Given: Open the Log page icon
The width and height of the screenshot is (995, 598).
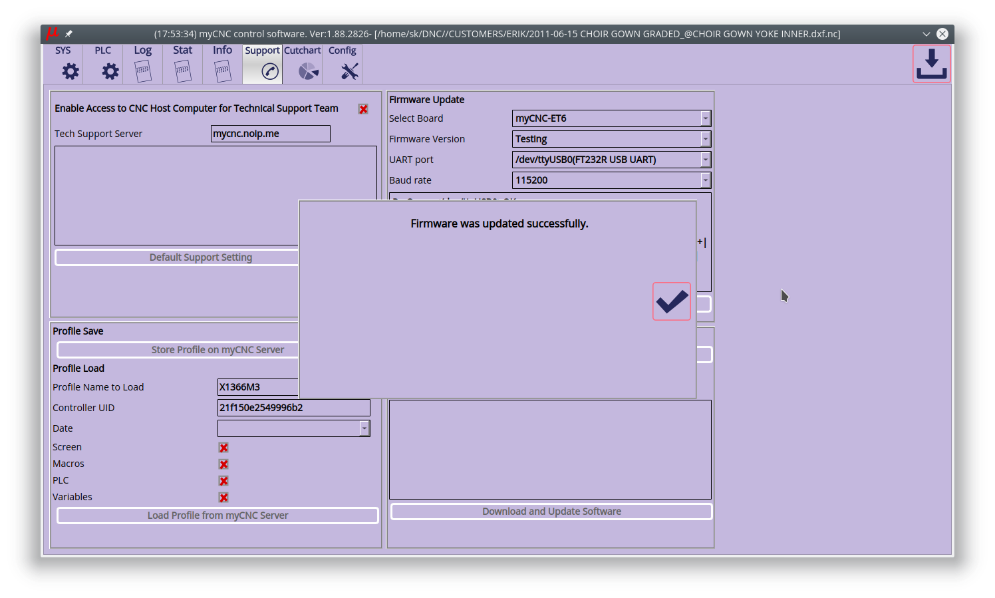Looking at the screenshot, I should 143,71.
